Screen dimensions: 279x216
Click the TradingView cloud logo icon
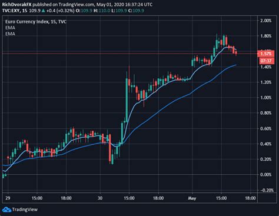click(6, 210)
